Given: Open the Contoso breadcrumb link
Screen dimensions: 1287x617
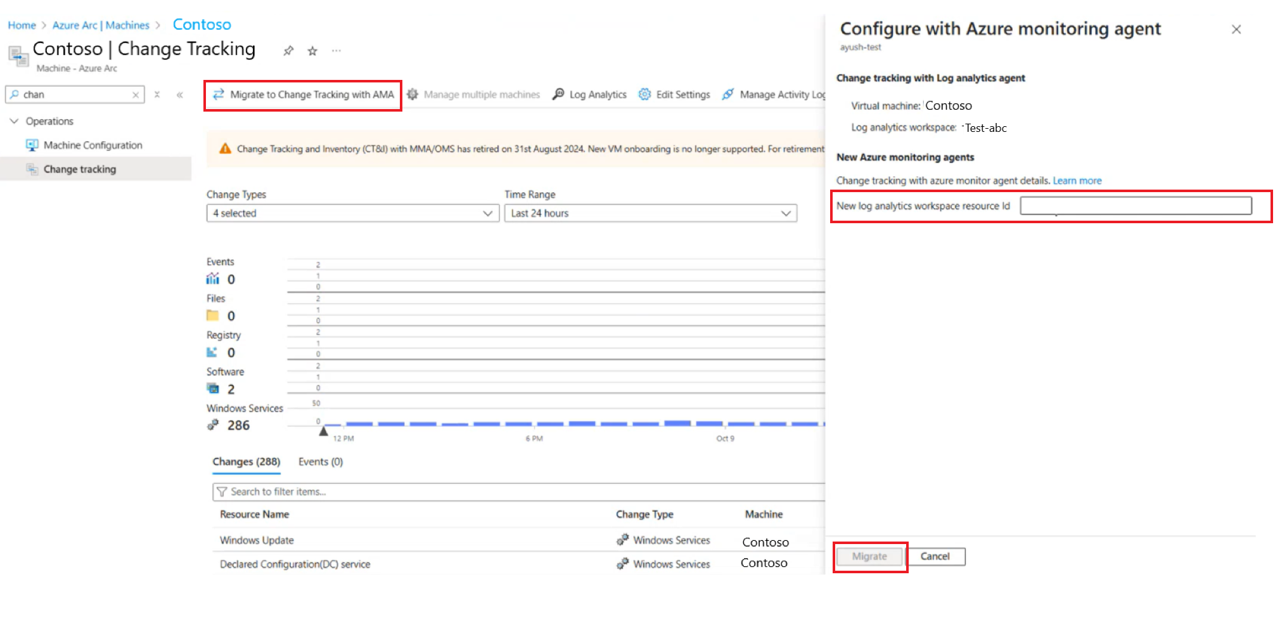Looking at the screenshot, I should (x=202, y=25).
